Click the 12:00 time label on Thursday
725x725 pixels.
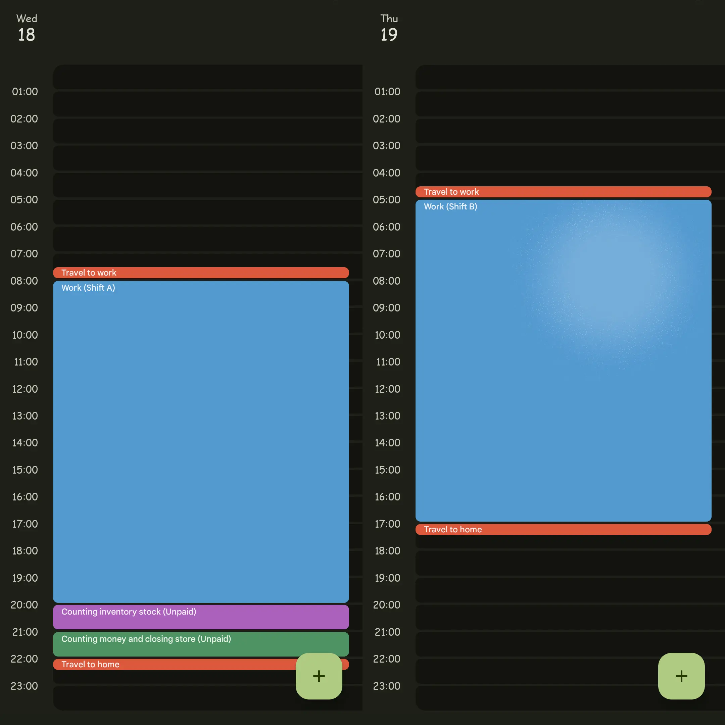point(387,389)
